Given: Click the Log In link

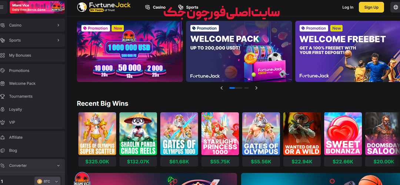Looking at the screenshot, I should (348, 7).
